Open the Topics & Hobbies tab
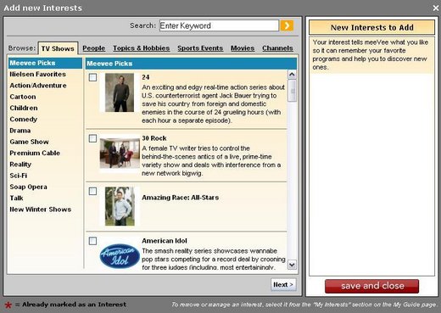 click(142, 48)
